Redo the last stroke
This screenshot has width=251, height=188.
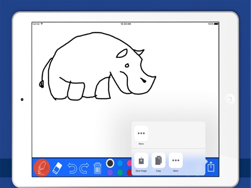[84, 168]
